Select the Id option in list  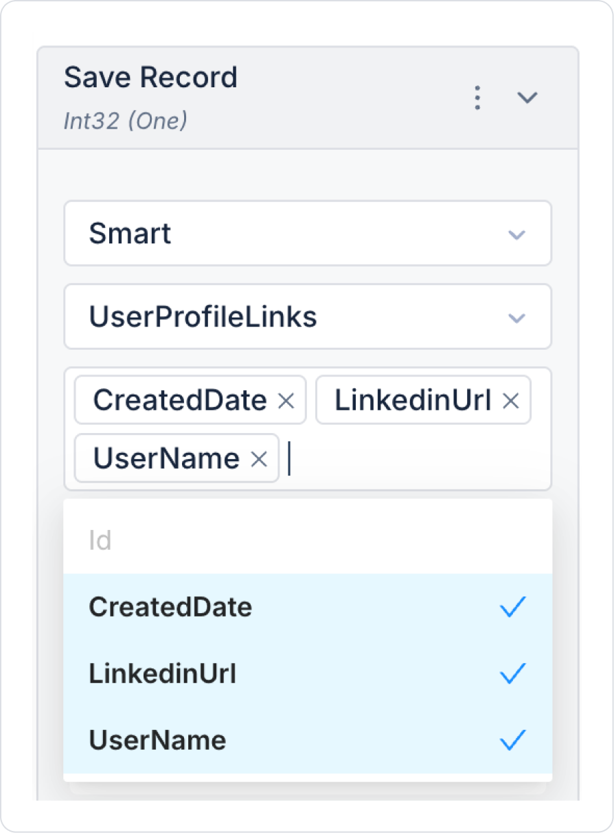[100, 541]
